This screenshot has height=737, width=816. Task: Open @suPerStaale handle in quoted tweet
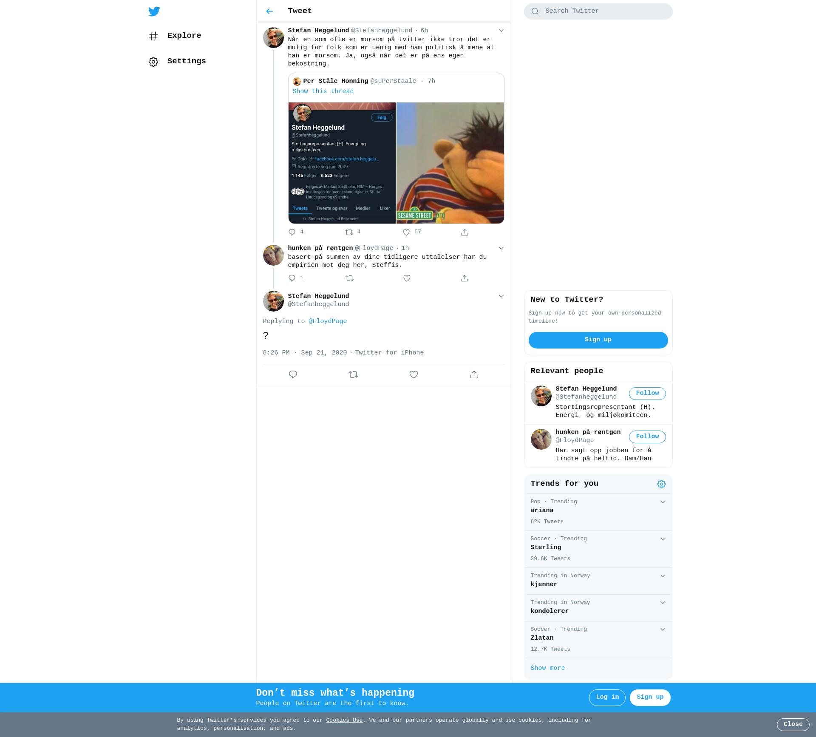click(393, 81)
